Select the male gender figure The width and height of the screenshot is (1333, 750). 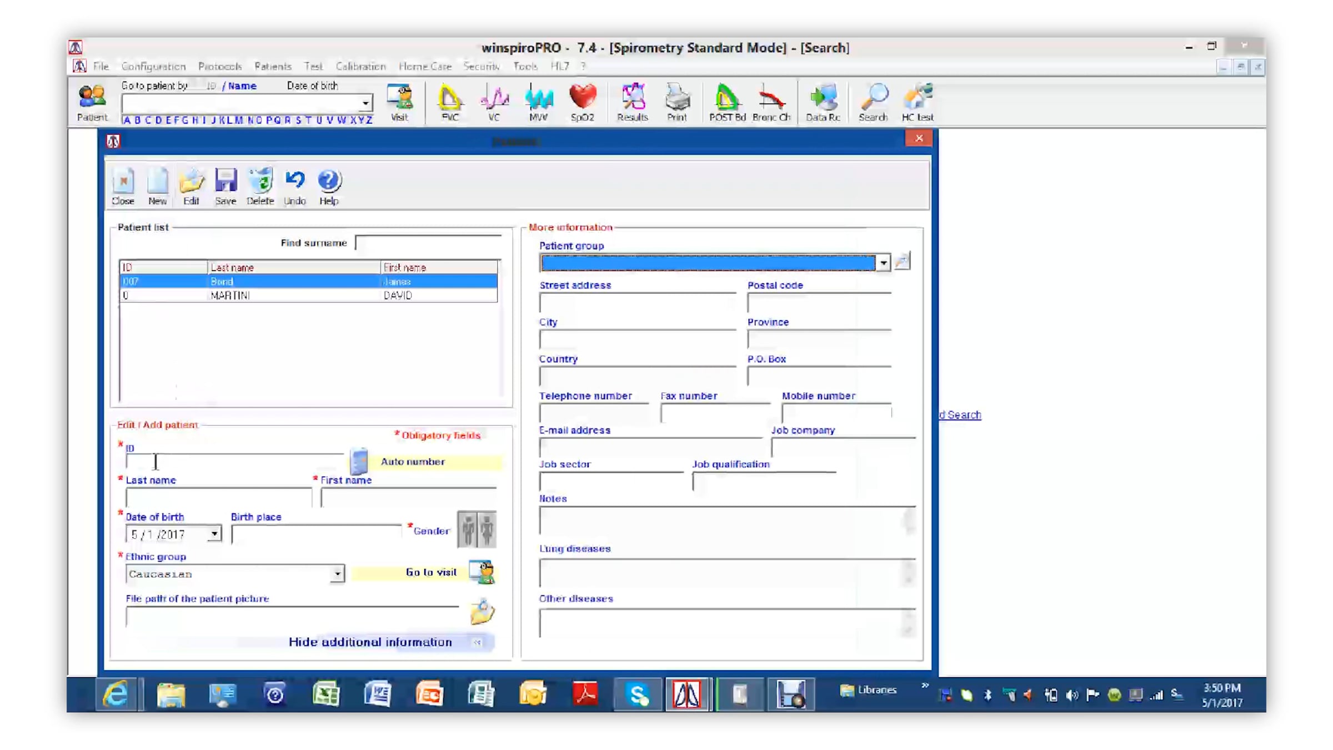(468, 529)
